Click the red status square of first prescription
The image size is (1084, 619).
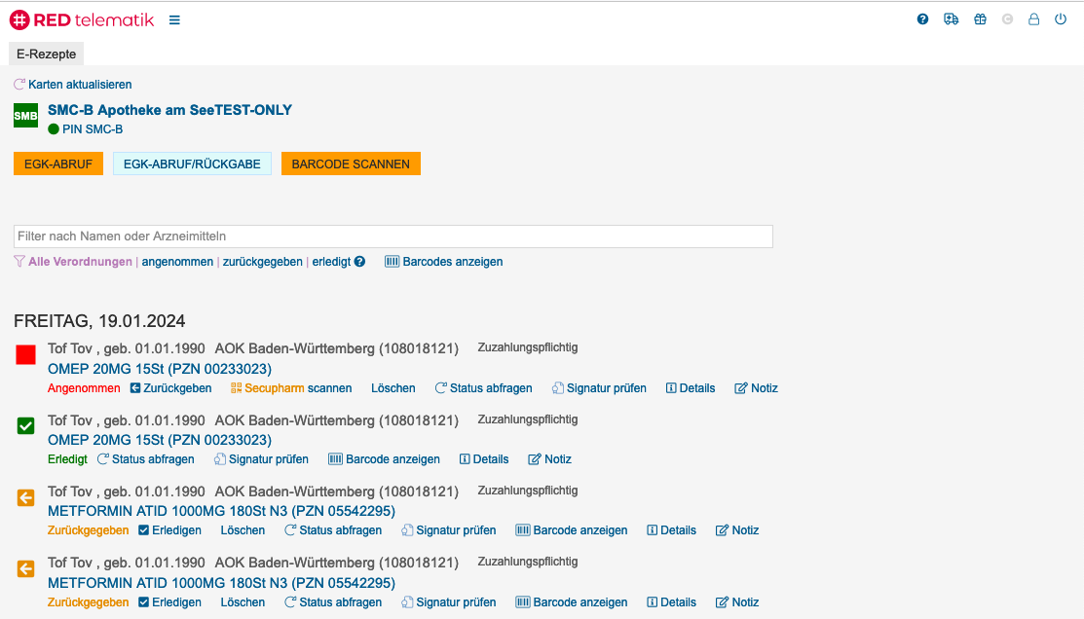coord(26,355)
